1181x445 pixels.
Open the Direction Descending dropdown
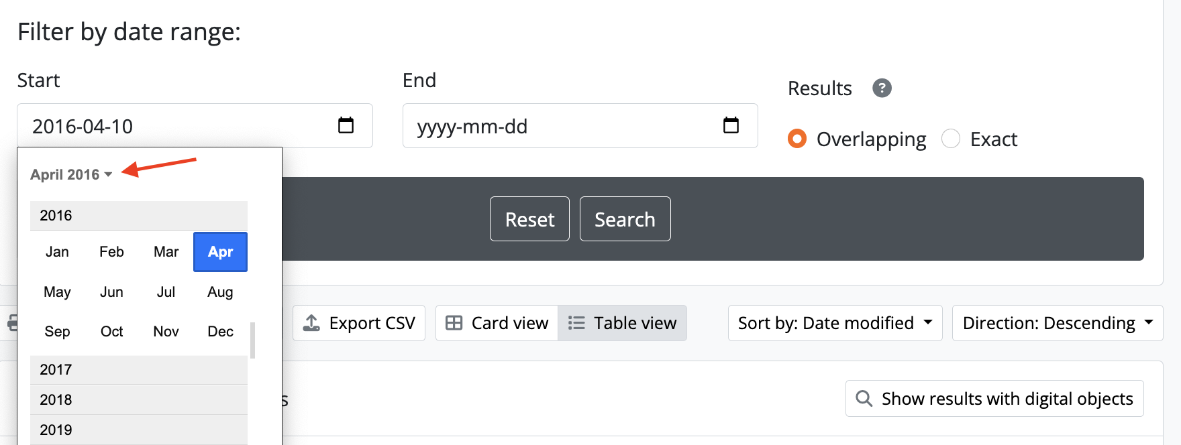[1057, 323]
